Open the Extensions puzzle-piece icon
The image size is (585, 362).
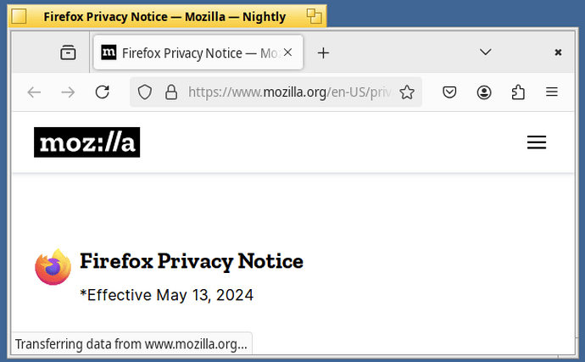point(518,92)
